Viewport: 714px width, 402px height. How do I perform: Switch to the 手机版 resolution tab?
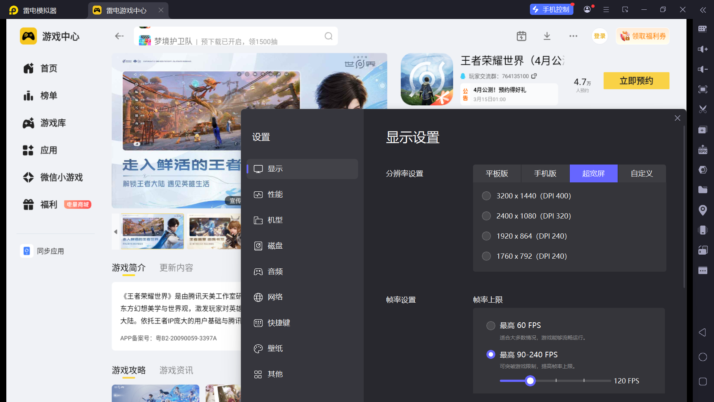pyautogui.click(x=545, y=173)
